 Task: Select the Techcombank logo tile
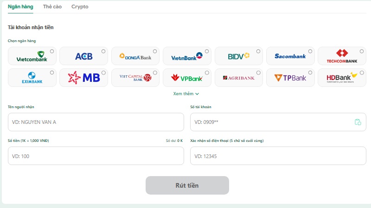click(342, 56)
